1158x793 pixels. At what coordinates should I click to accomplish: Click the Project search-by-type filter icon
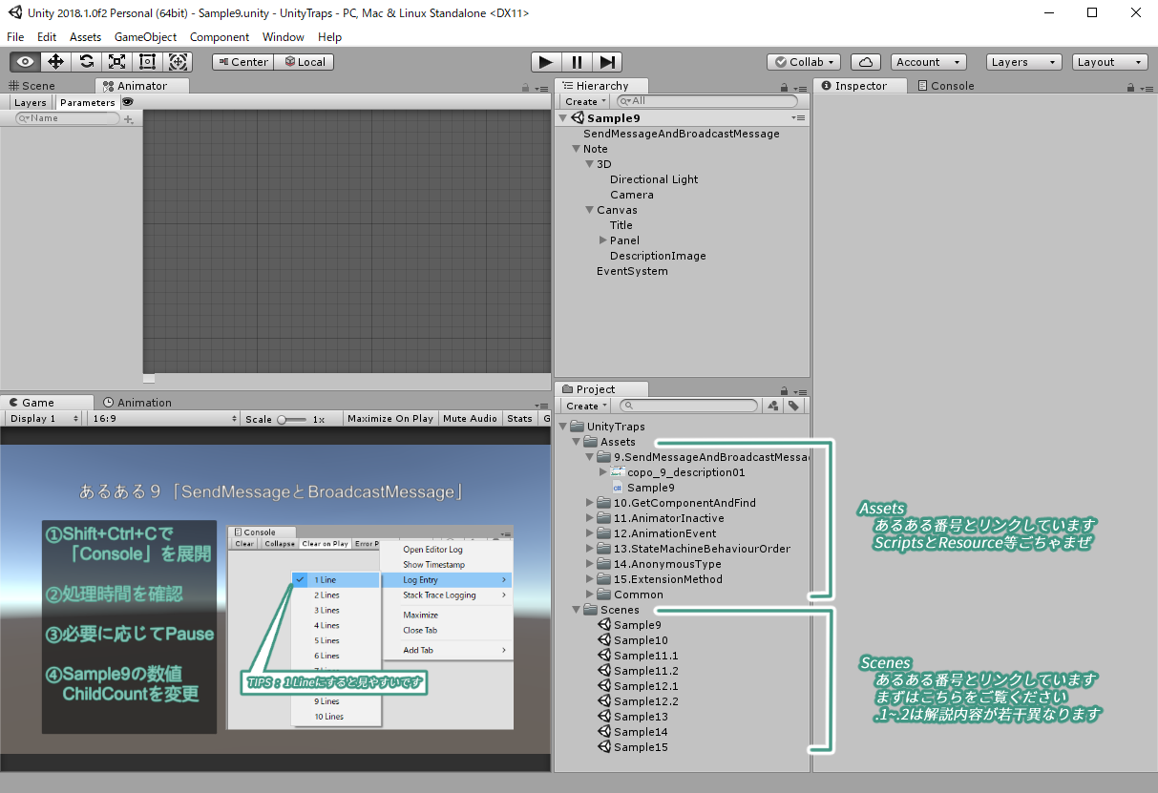[x=773, y=406]
